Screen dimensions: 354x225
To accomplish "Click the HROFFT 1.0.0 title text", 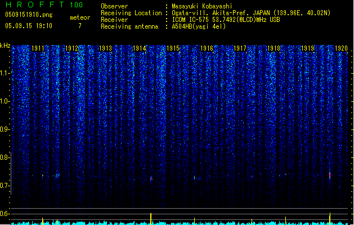I will tap(44, 4).
